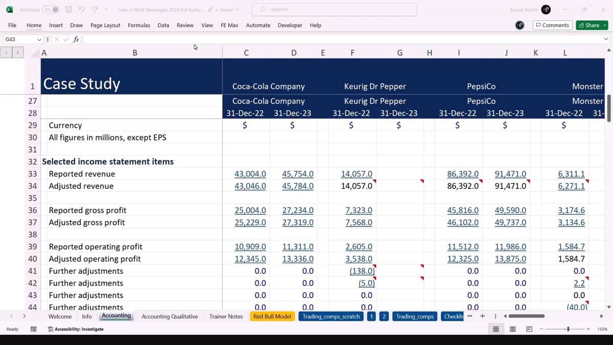This screenshot has height=345, width=613.
Task: Open the Trading_comps sheet tab
Action: tap(415, 316)
